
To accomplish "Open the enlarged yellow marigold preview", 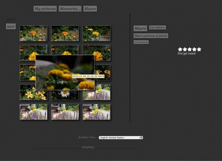I will click(65, 72).
